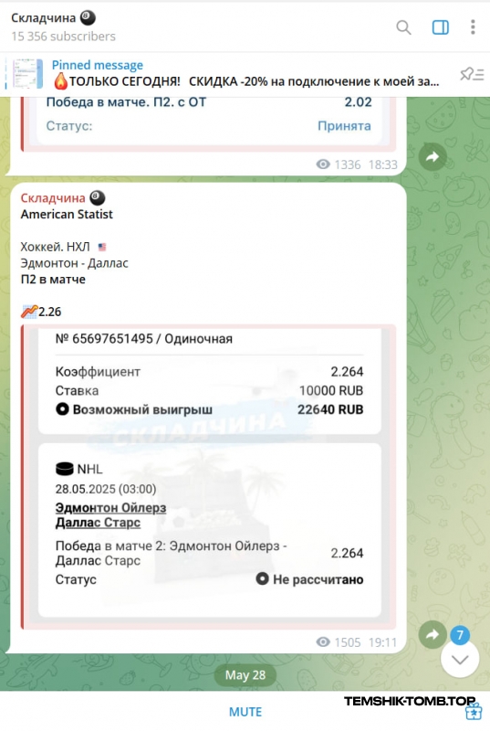Image resolution: width=490 pixels, height=731 pixels.
Task: Open the partial bet slip with Принята status
Action: (x=208, y=124)
